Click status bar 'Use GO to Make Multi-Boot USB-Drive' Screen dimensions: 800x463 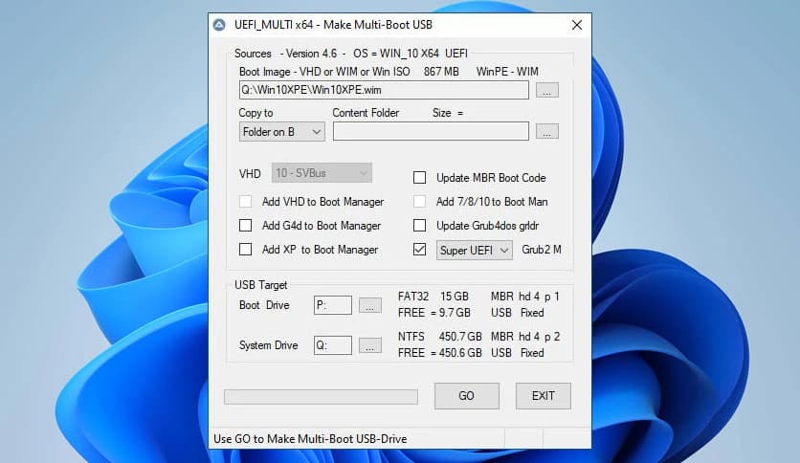click(310, 438)
